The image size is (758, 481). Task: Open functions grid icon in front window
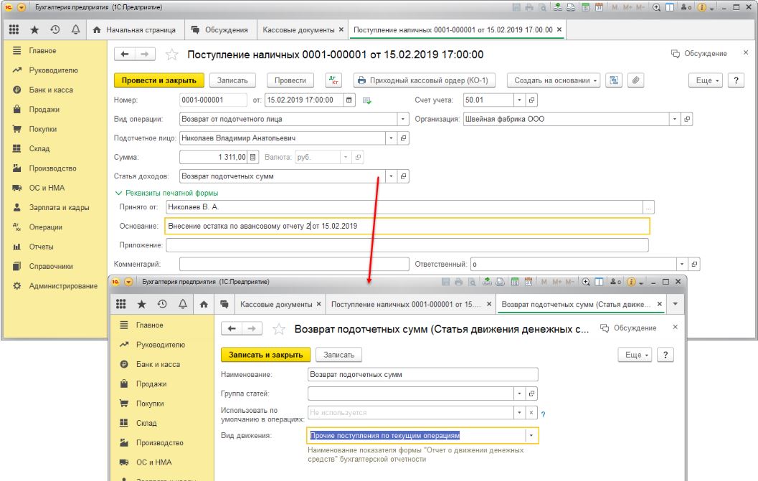tap(121, 304)
